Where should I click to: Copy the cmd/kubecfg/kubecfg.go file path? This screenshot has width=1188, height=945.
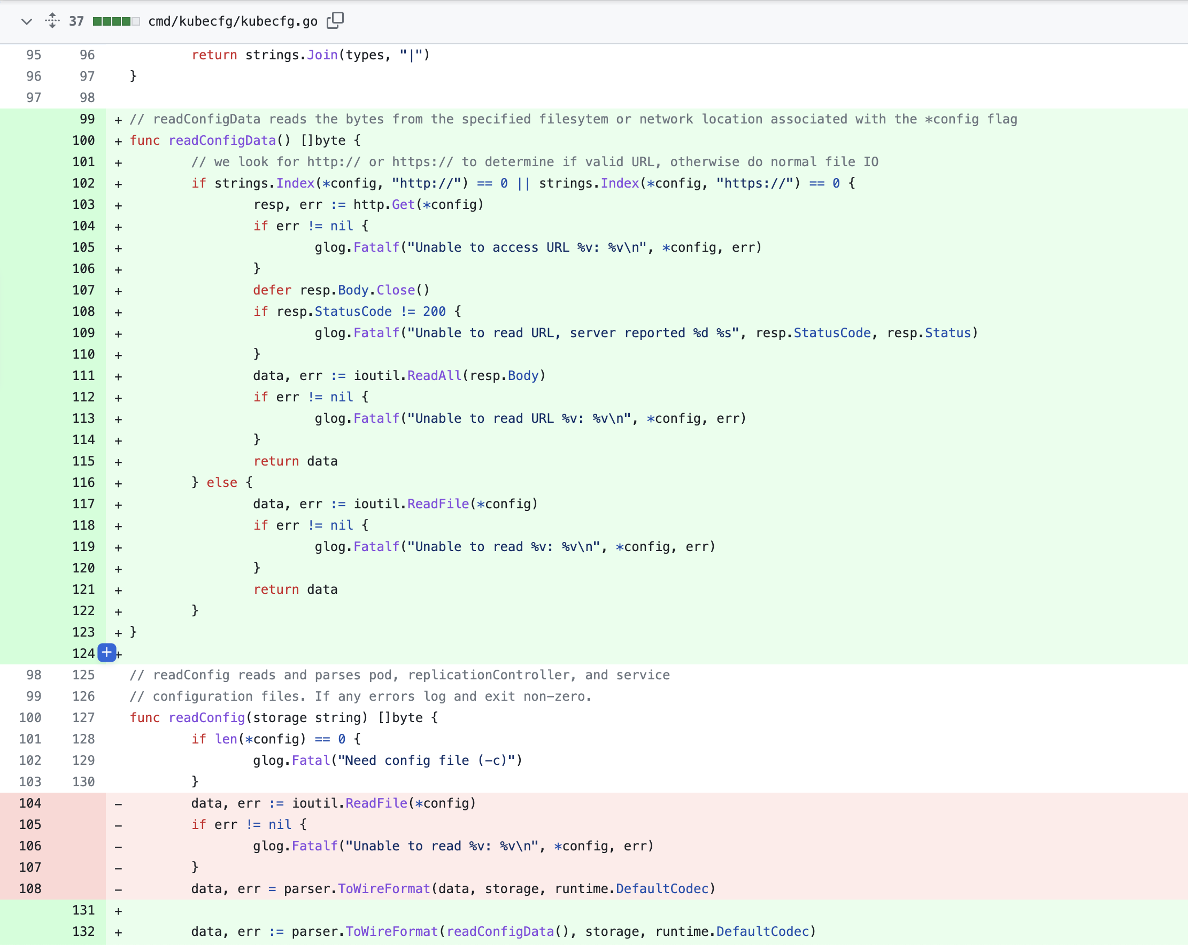[335, 21]
